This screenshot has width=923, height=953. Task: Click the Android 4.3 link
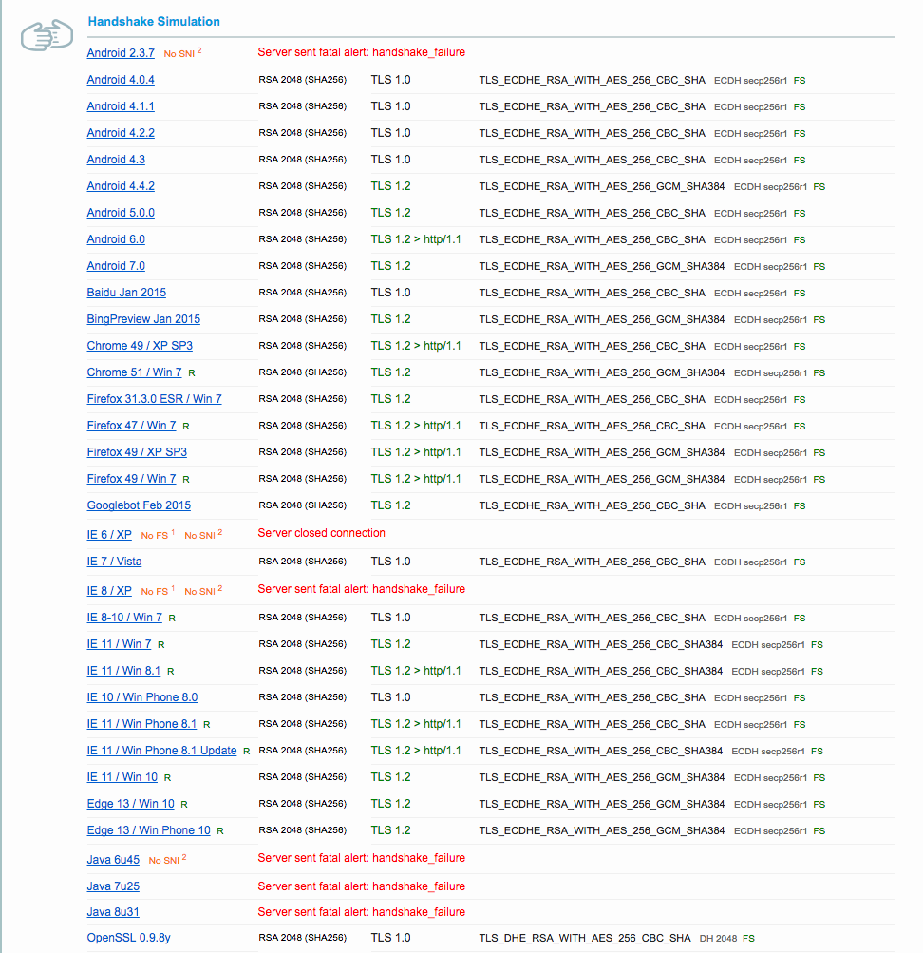[x=116, y=160]
